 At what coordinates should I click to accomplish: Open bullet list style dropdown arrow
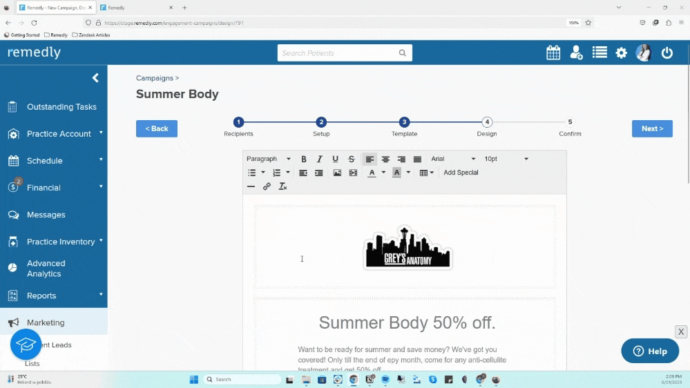click(x=263, y=173)
